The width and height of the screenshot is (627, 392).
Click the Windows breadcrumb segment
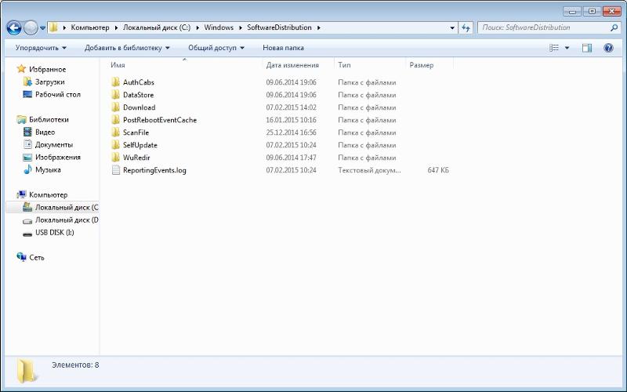(219, 27)
